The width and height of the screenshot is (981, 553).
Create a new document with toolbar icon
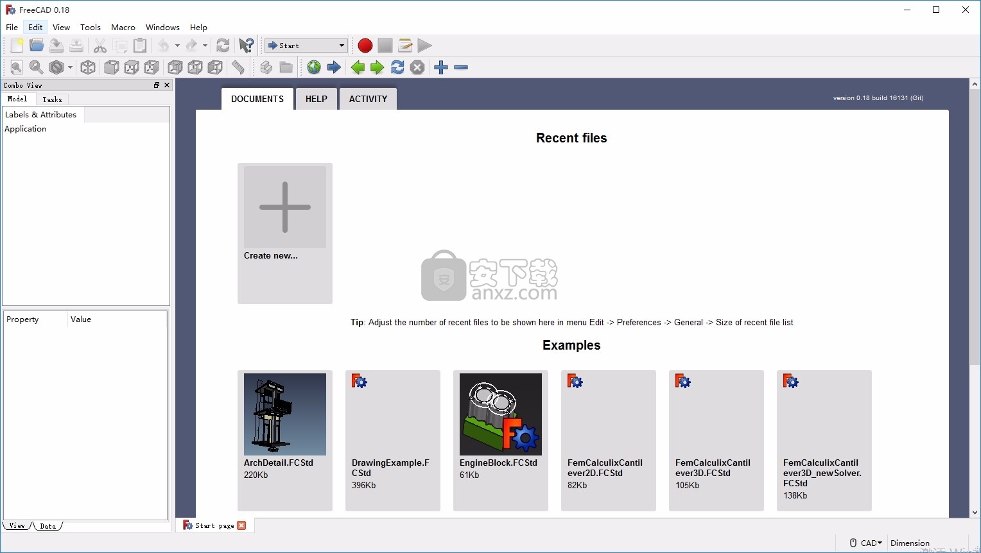click(17, 46)
